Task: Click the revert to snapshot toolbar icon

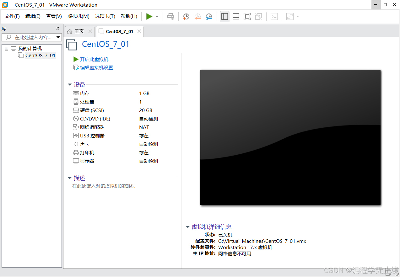Action: 197,17
